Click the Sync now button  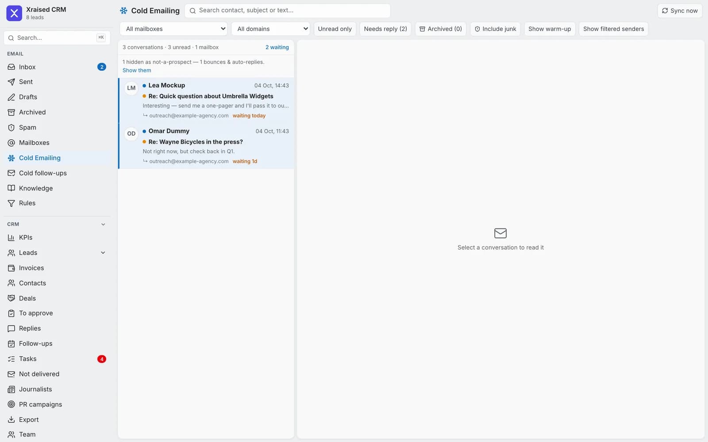pyautogui.click(x=680, y=11)
